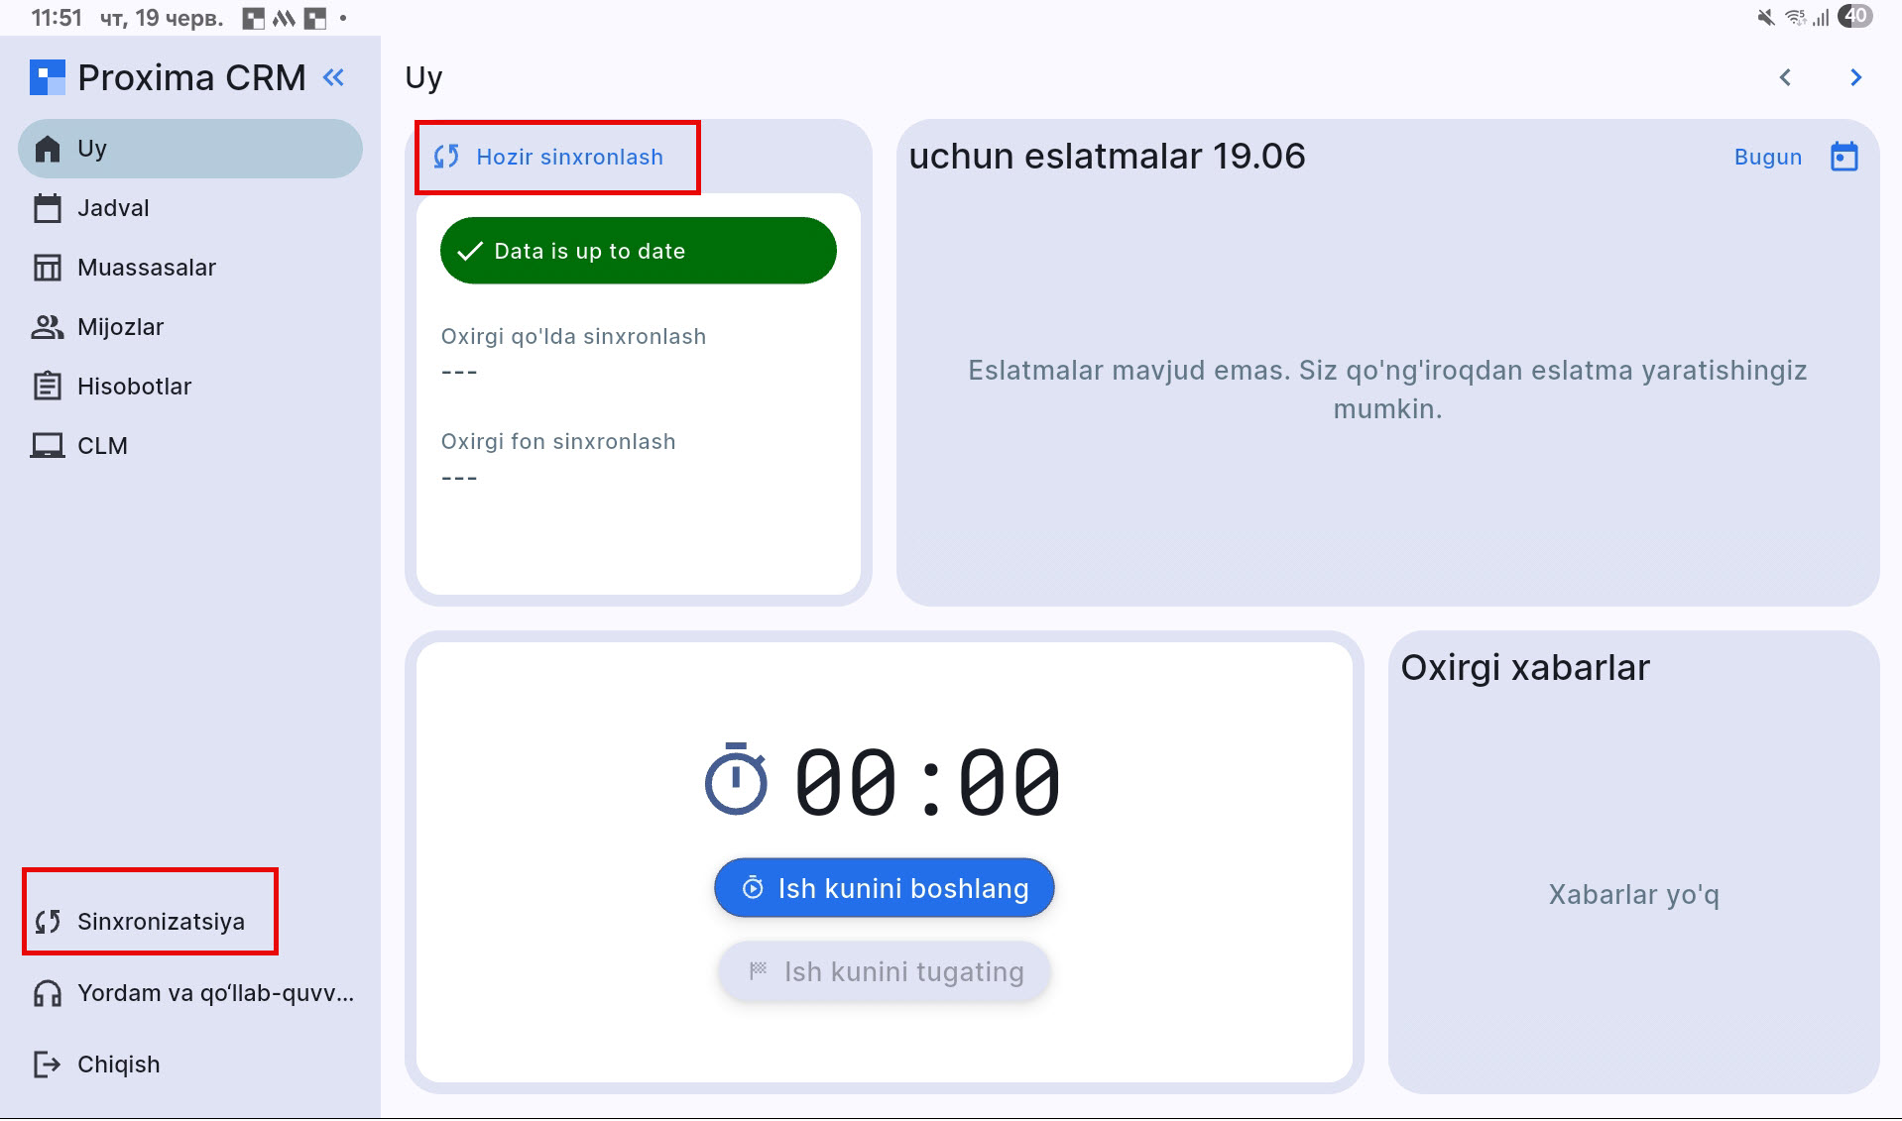Screen dimensions: 1902x1121
Task: Click the Hisobotlar clipboard icon
Action: pos(47,387)
